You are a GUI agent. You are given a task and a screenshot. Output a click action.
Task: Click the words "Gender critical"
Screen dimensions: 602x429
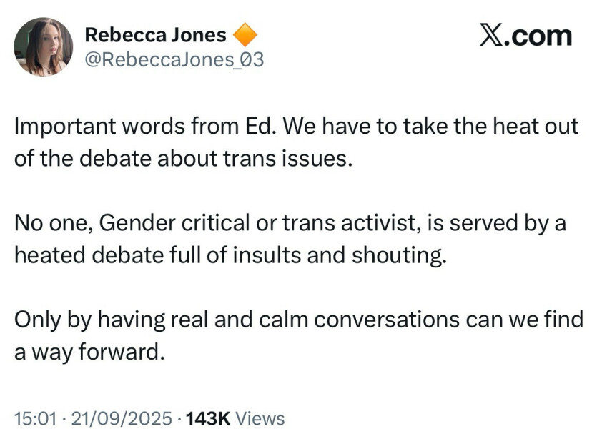[167, 223]
